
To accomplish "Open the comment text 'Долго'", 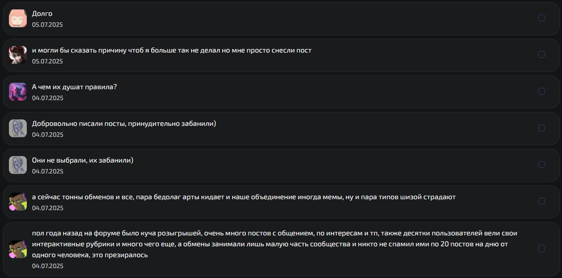I will point(42,14).
